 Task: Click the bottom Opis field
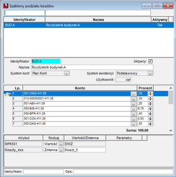click(123, 172)
